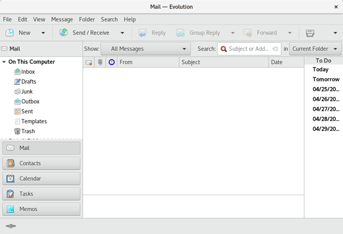Open the Forward dropdown arrow

[x=290, y=33]
